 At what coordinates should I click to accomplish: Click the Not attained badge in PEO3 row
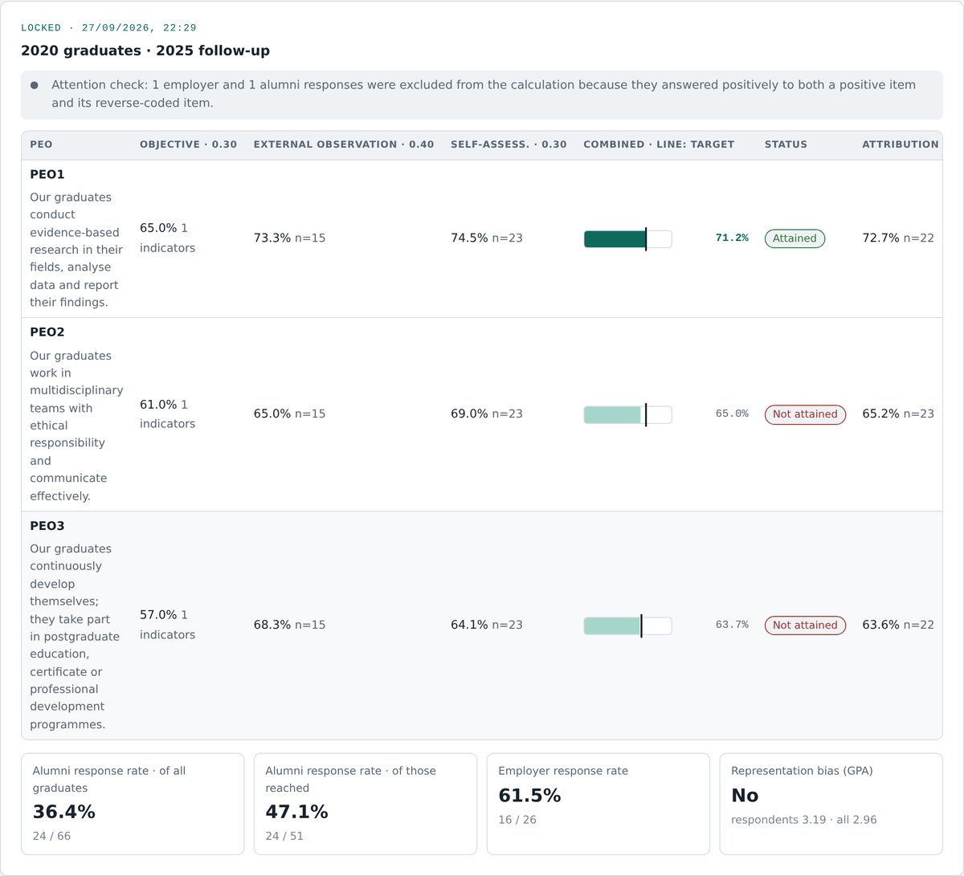point(805,625)
